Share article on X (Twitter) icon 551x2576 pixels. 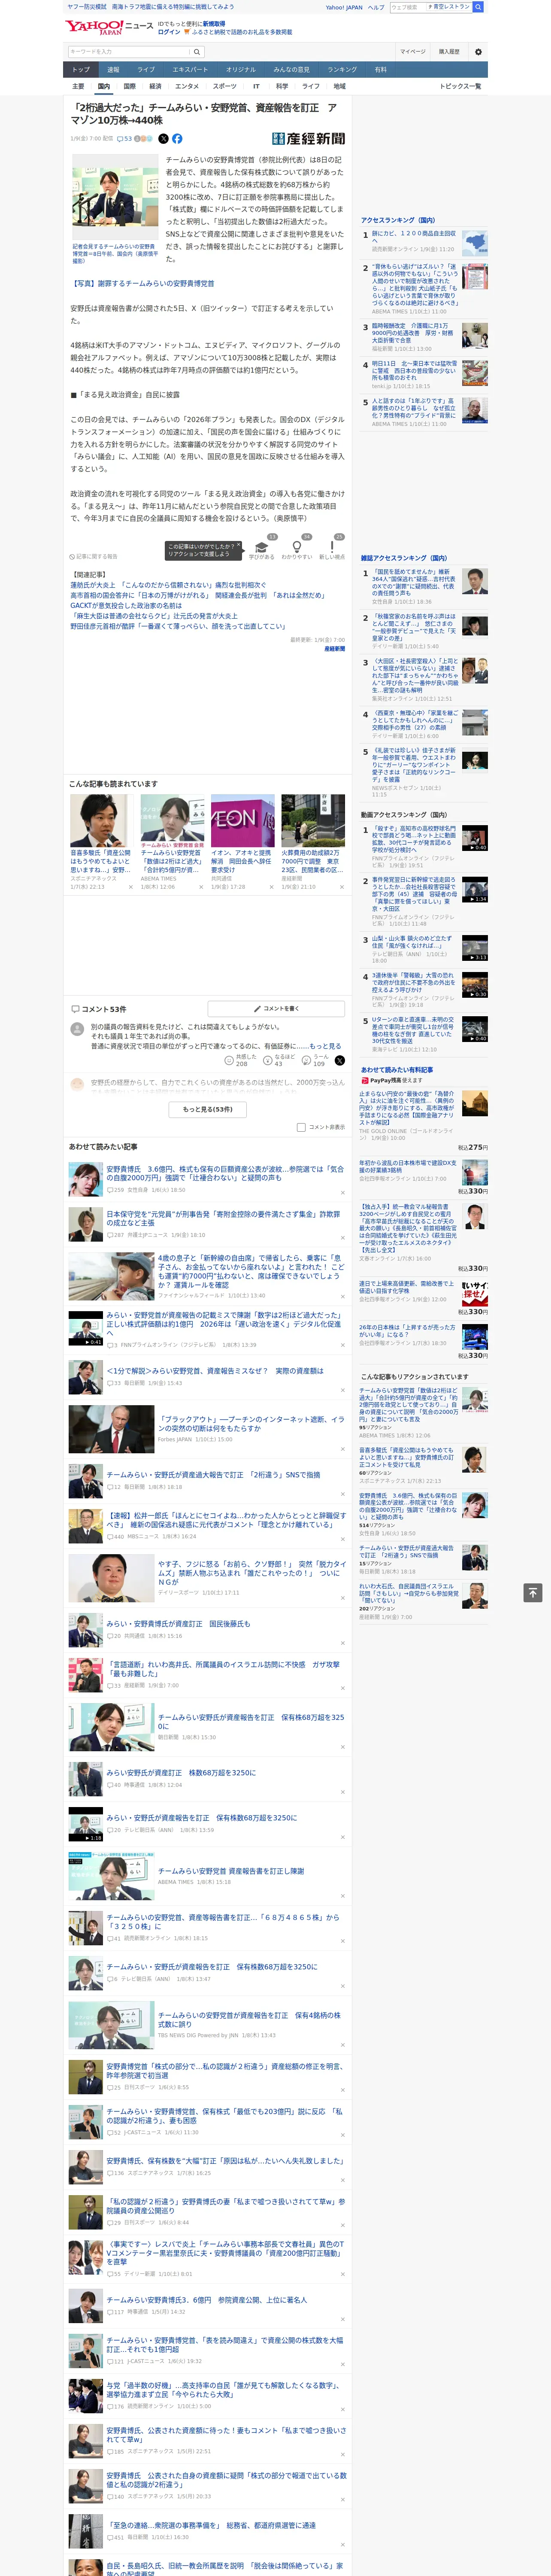pyautogui.click(x=163, y=139)
